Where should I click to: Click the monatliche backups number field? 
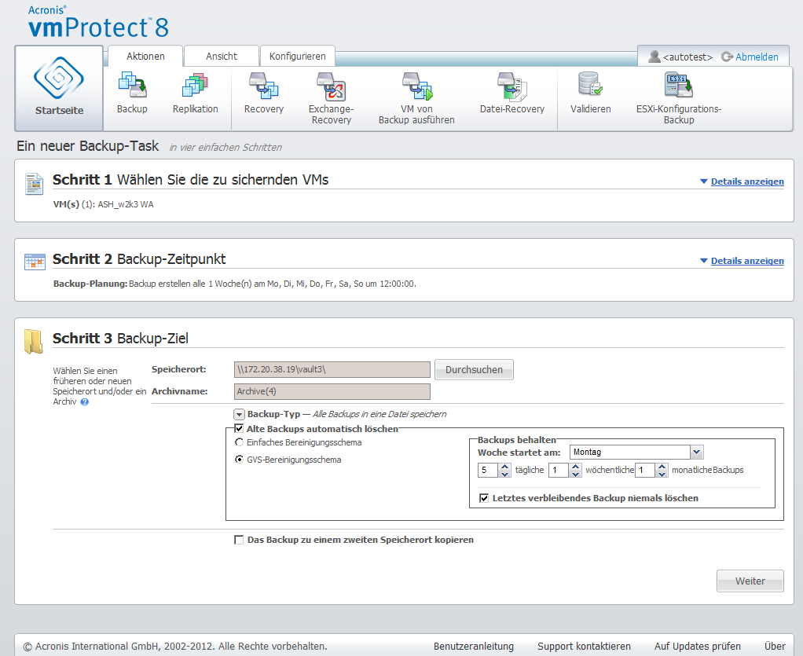click(646, 470)
